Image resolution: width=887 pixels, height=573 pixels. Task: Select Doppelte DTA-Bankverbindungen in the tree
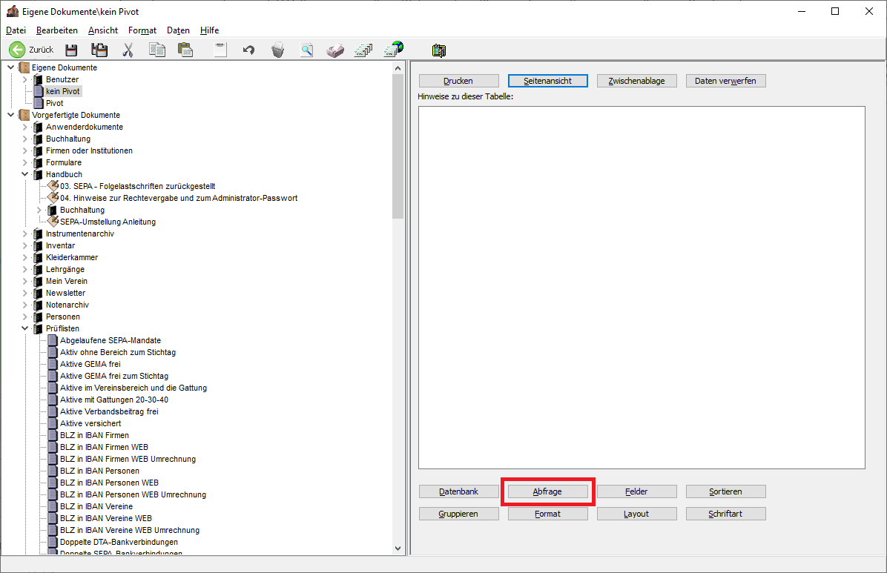(x=119, y=543)
